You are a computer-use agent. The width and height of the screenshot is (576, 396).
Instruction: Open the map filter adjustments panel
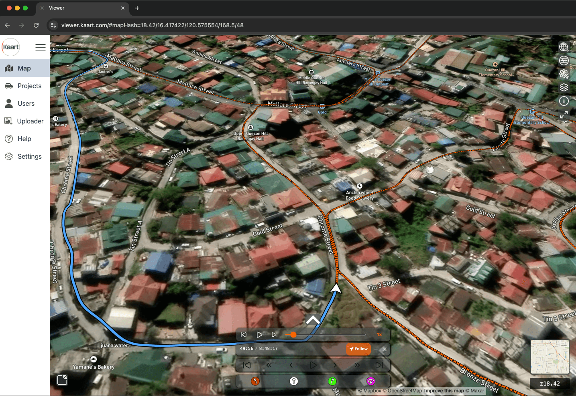(x=564, y=61)
